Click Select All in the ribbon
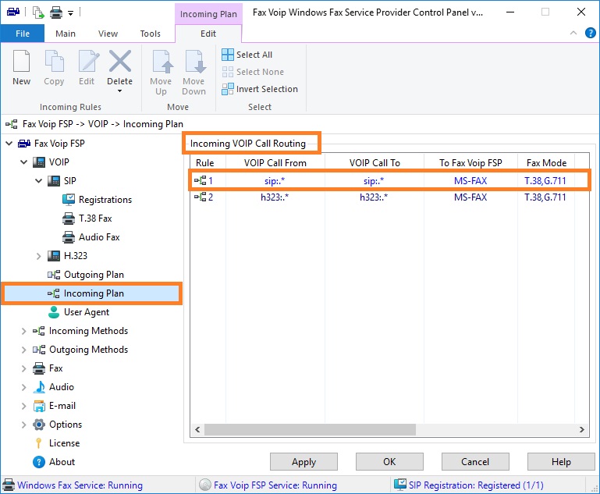Image resolution: width=600 pixels, height=494 pixels. pos(247,55)
